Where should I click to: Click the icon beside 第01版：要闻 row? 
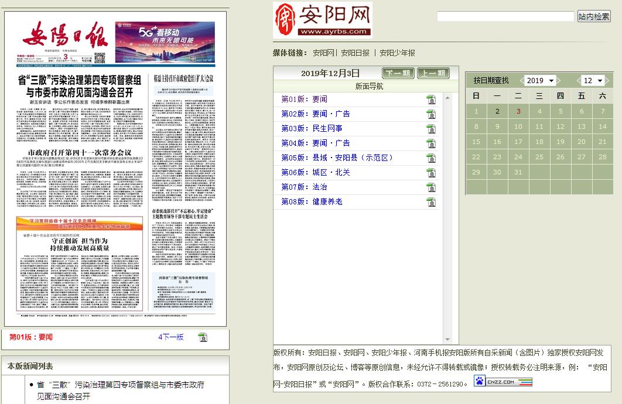click(x=431, y=100)
